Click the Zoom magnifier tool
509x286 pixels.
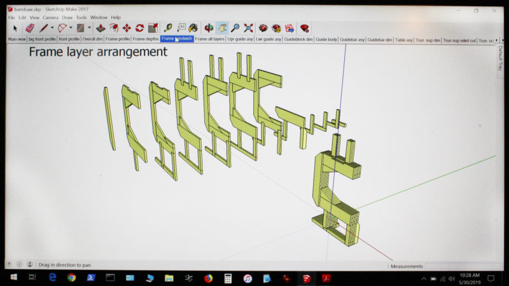point(235,29)
